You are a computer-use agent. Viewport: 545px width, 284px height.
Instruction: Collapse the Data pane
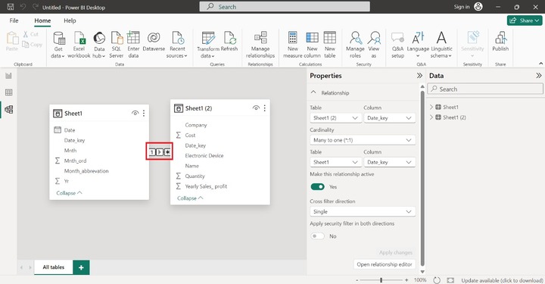[538, 76]
